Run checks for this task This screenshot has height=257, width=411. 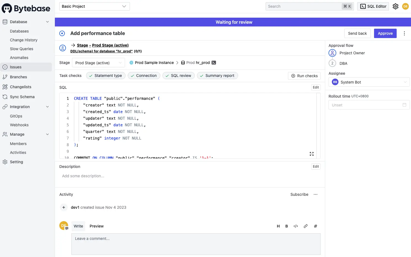point(305,76)
